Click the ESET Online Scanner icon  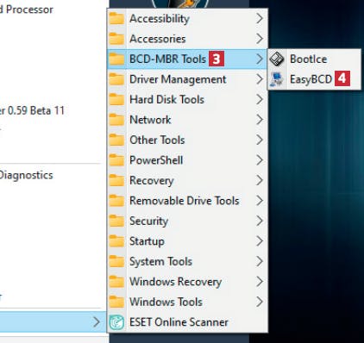coord(116,322)
